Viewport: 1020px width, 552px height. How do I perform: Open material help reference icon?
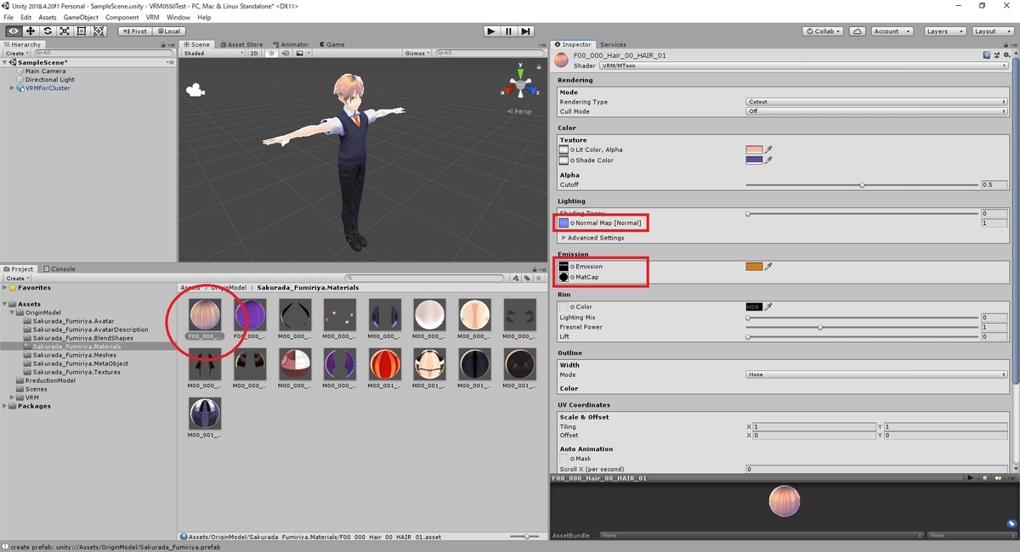[x=986, y=55]
